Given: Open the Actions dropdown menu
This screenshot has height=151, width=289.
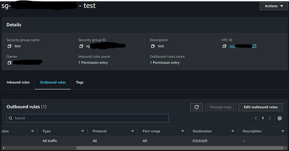Looking at the screenshot, I should [274, 6].
